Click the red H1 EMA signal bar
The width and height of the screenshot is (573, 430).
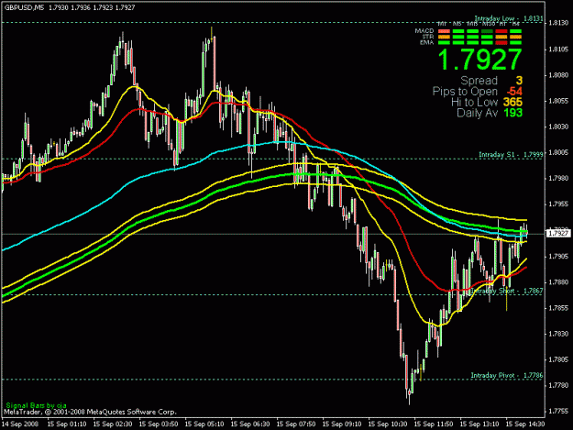coord(501,42)
